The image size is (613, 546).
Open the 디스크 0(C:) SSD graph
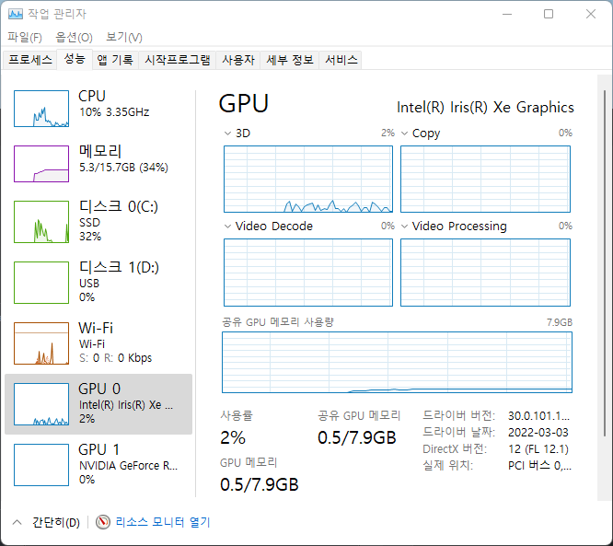point(41,221)
